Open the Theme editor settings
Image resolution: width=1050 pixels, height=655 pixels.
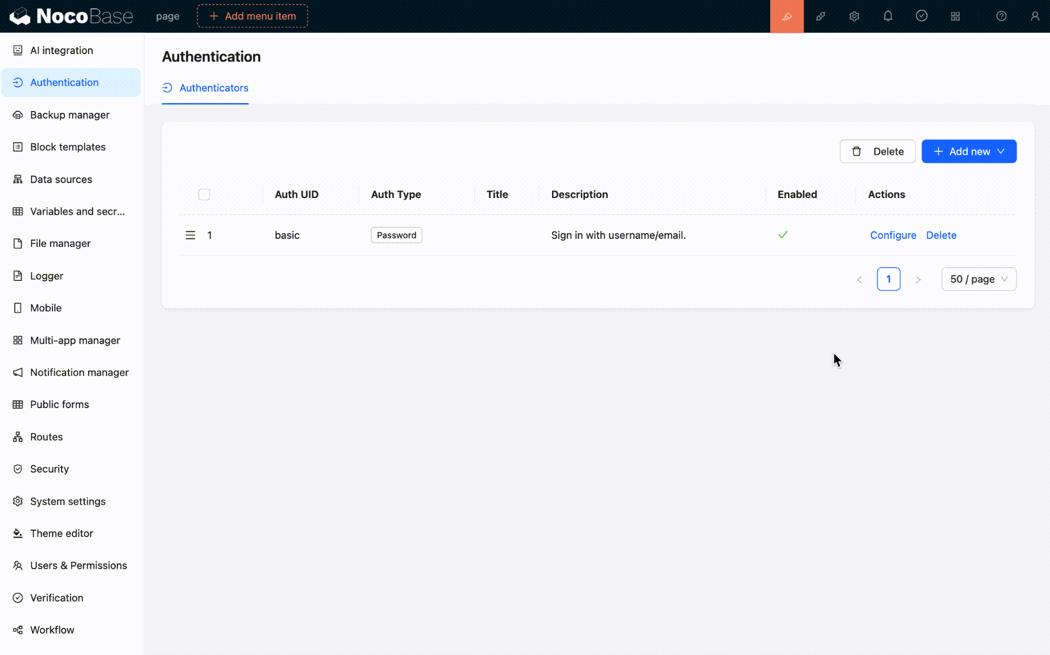62,533
